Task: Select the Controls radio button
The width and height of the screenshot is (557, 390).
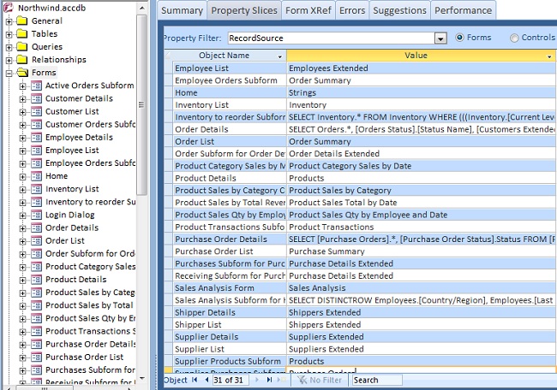Action: tap(514, 38)
